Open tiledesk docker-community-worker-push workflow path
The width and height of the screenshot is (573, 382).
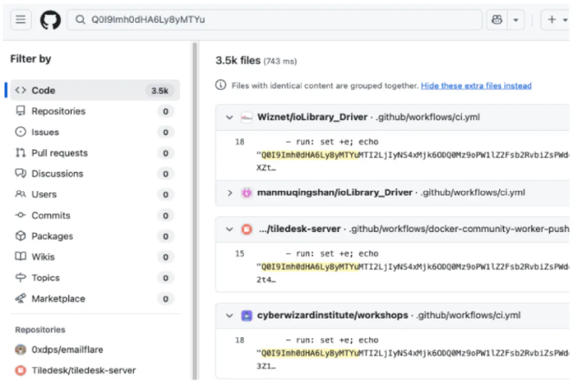click(x=459, y=229)
